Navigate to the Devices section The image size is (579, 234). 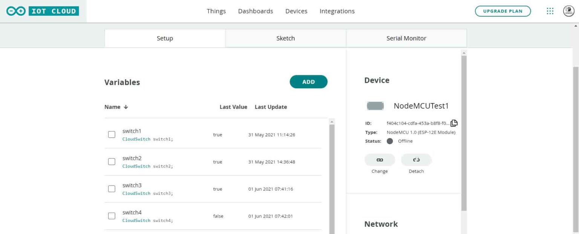click(x=296, y=11)
